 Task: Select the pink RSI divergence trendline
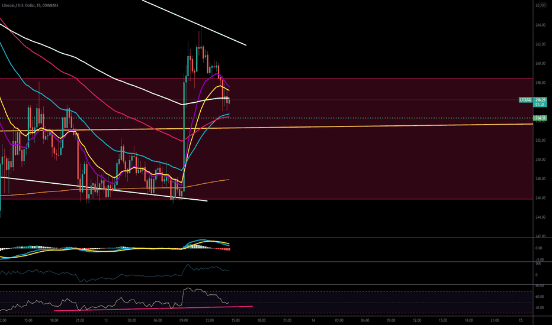click(153, 308)
